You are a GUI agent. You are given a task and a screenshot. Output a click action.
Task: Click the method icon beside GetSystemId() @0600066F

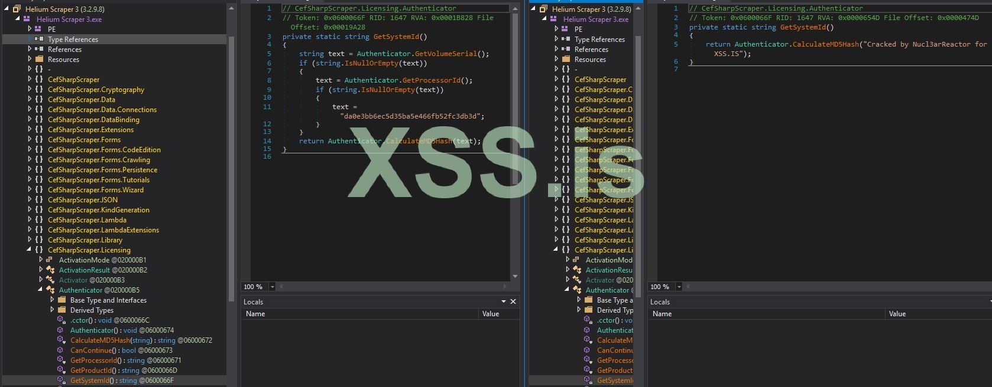[x=61, y=381]
